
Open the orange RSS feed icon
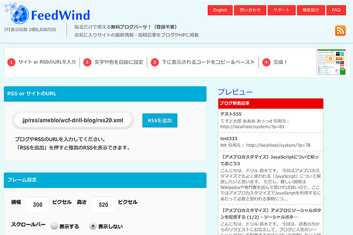point(340,31)
